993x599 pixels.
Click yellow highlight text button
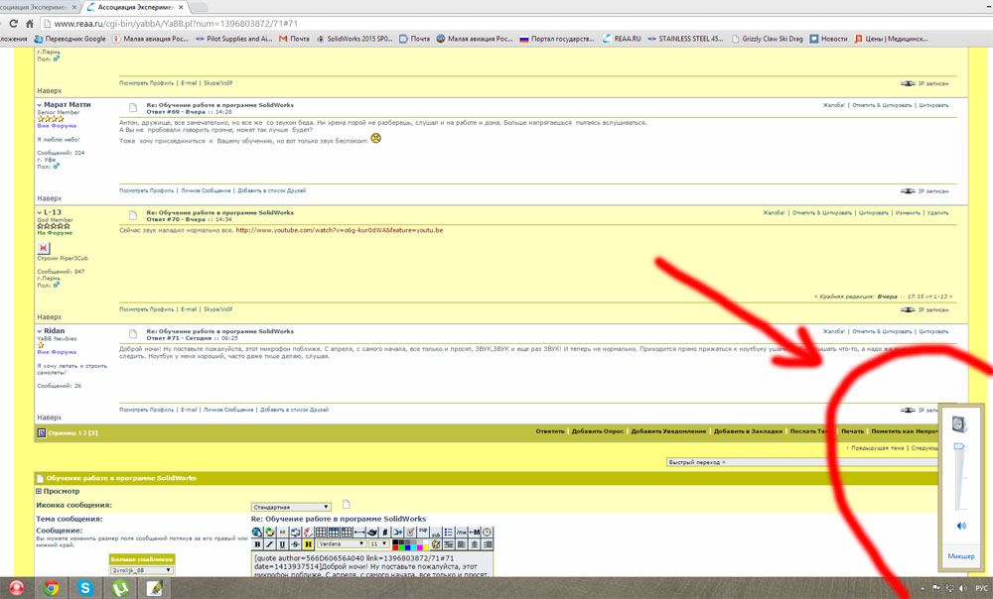click(x=308, y=544)
